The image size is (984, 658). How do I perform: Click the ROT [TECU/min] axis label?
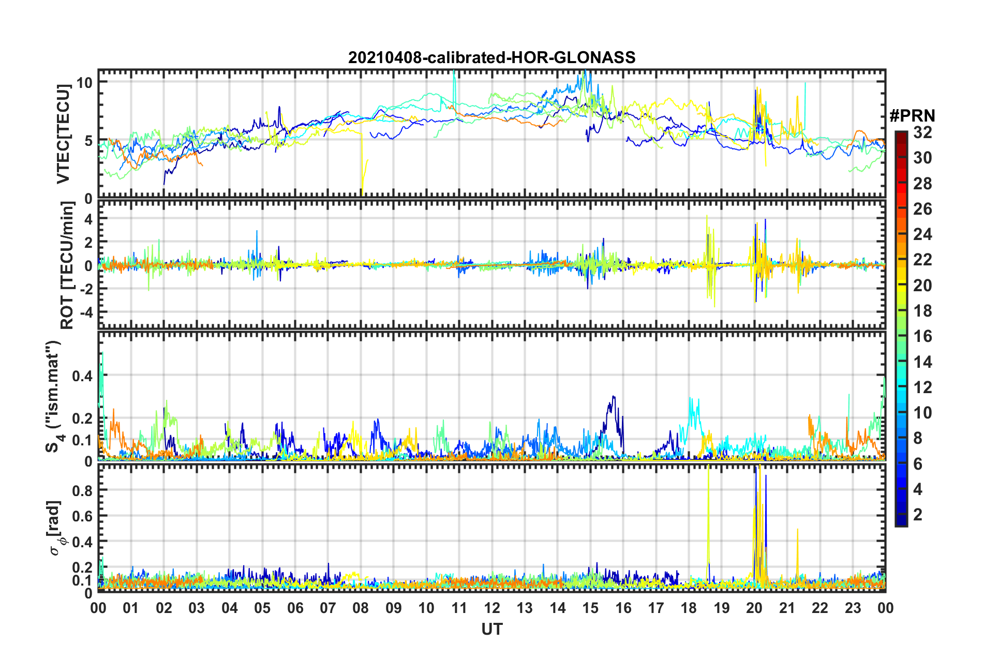pos(67,265)
